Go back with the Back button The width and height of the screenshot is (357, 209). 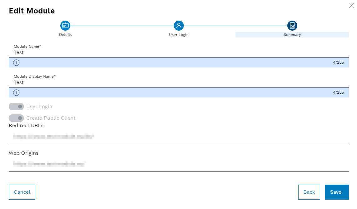click(309, 192)
